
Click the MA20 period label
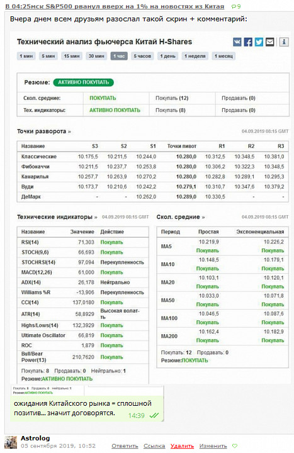(x=167, y=282)
